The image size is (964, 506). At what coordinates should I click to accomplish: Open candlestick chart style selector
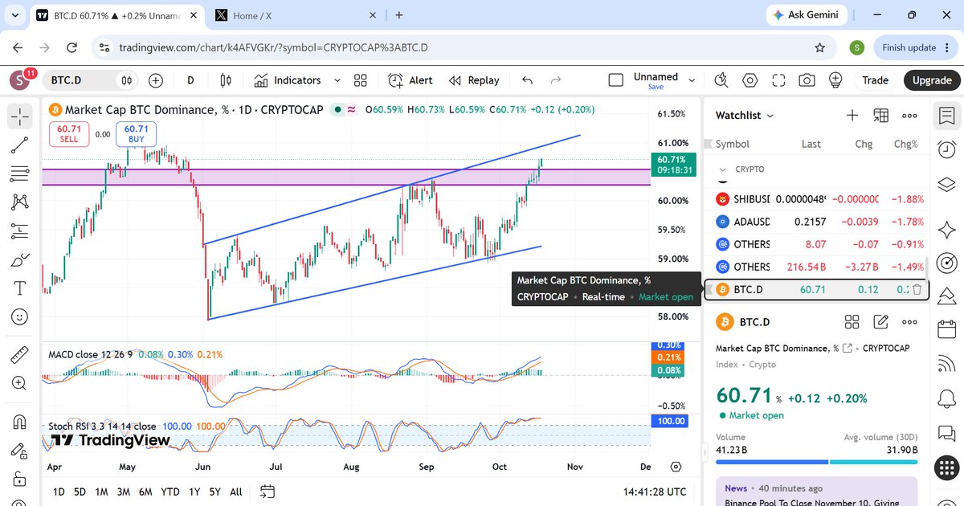[226, 80]
